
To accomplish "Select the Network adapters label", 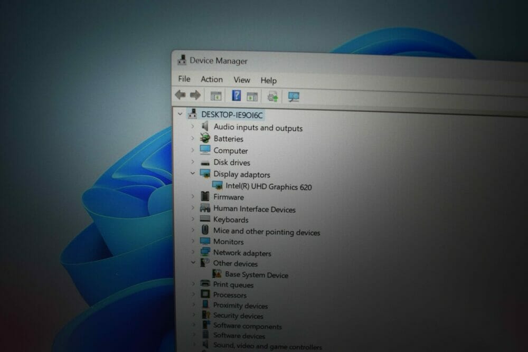I will point(242,253).
